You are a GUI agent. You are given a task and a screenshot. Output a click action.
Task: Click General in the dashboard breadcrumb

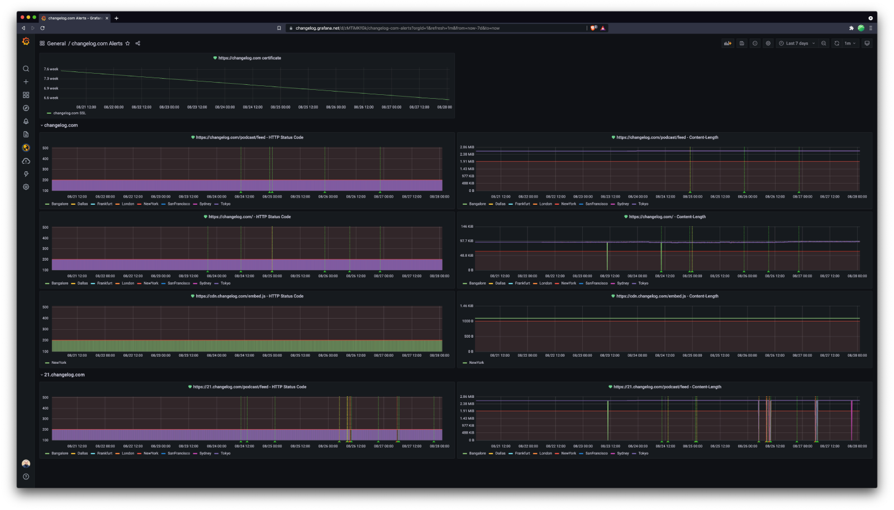55,43
